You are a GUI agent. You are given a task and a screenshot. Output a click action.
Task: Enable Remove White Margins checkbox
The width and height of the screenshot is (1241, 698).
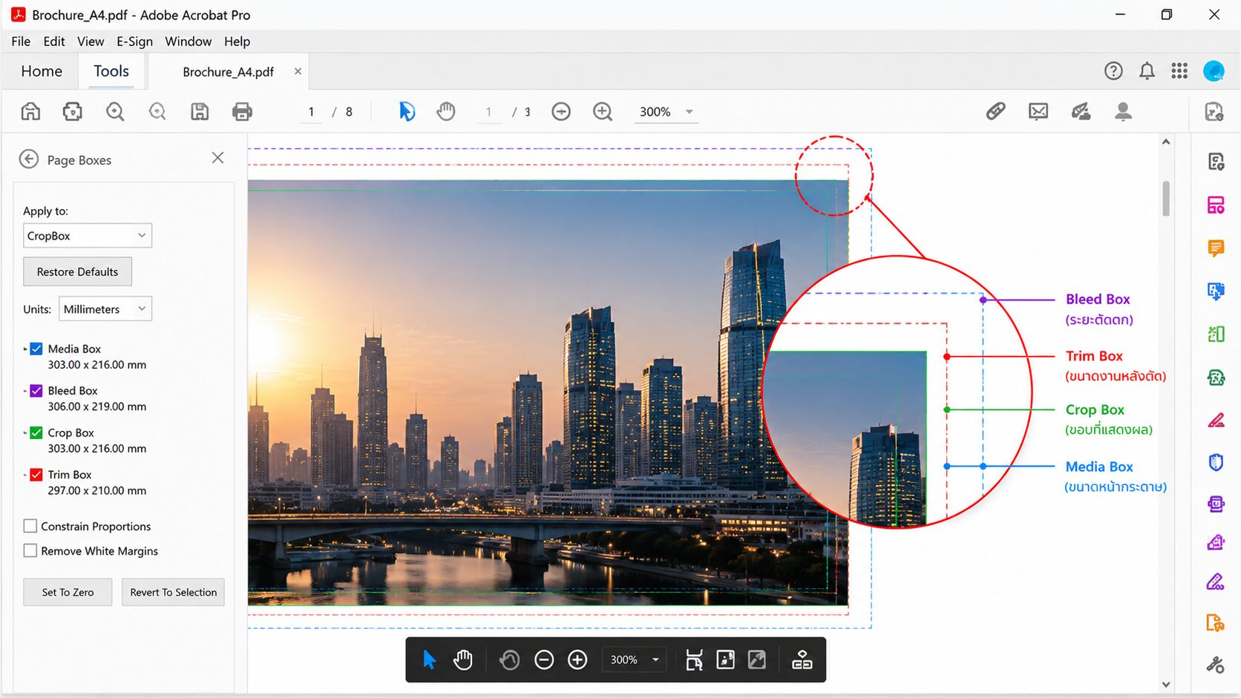point(30,550)
